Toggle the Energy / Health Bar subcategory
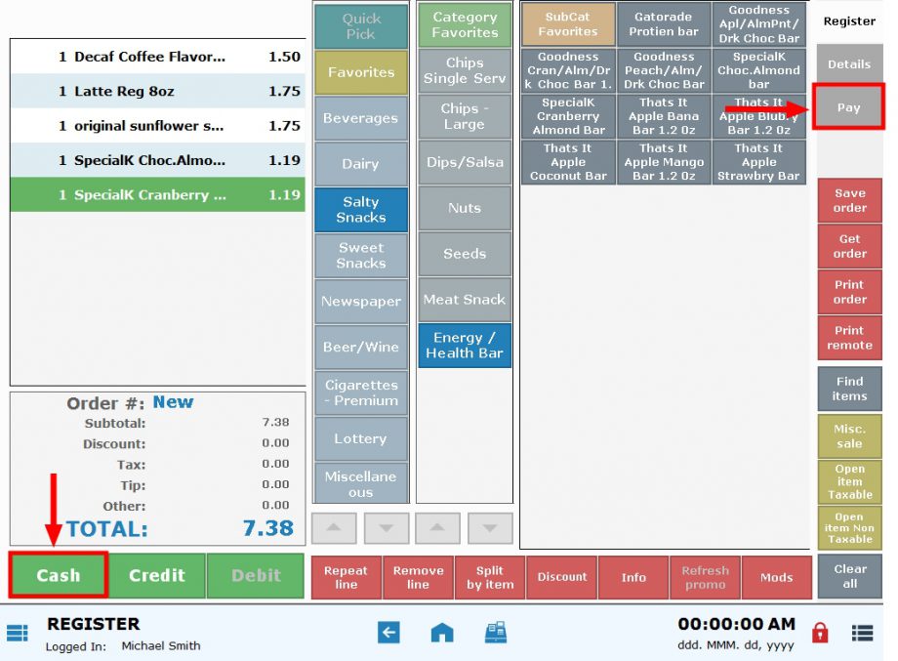This screenshot has height=661, width=898. click(x=464, y=346)
